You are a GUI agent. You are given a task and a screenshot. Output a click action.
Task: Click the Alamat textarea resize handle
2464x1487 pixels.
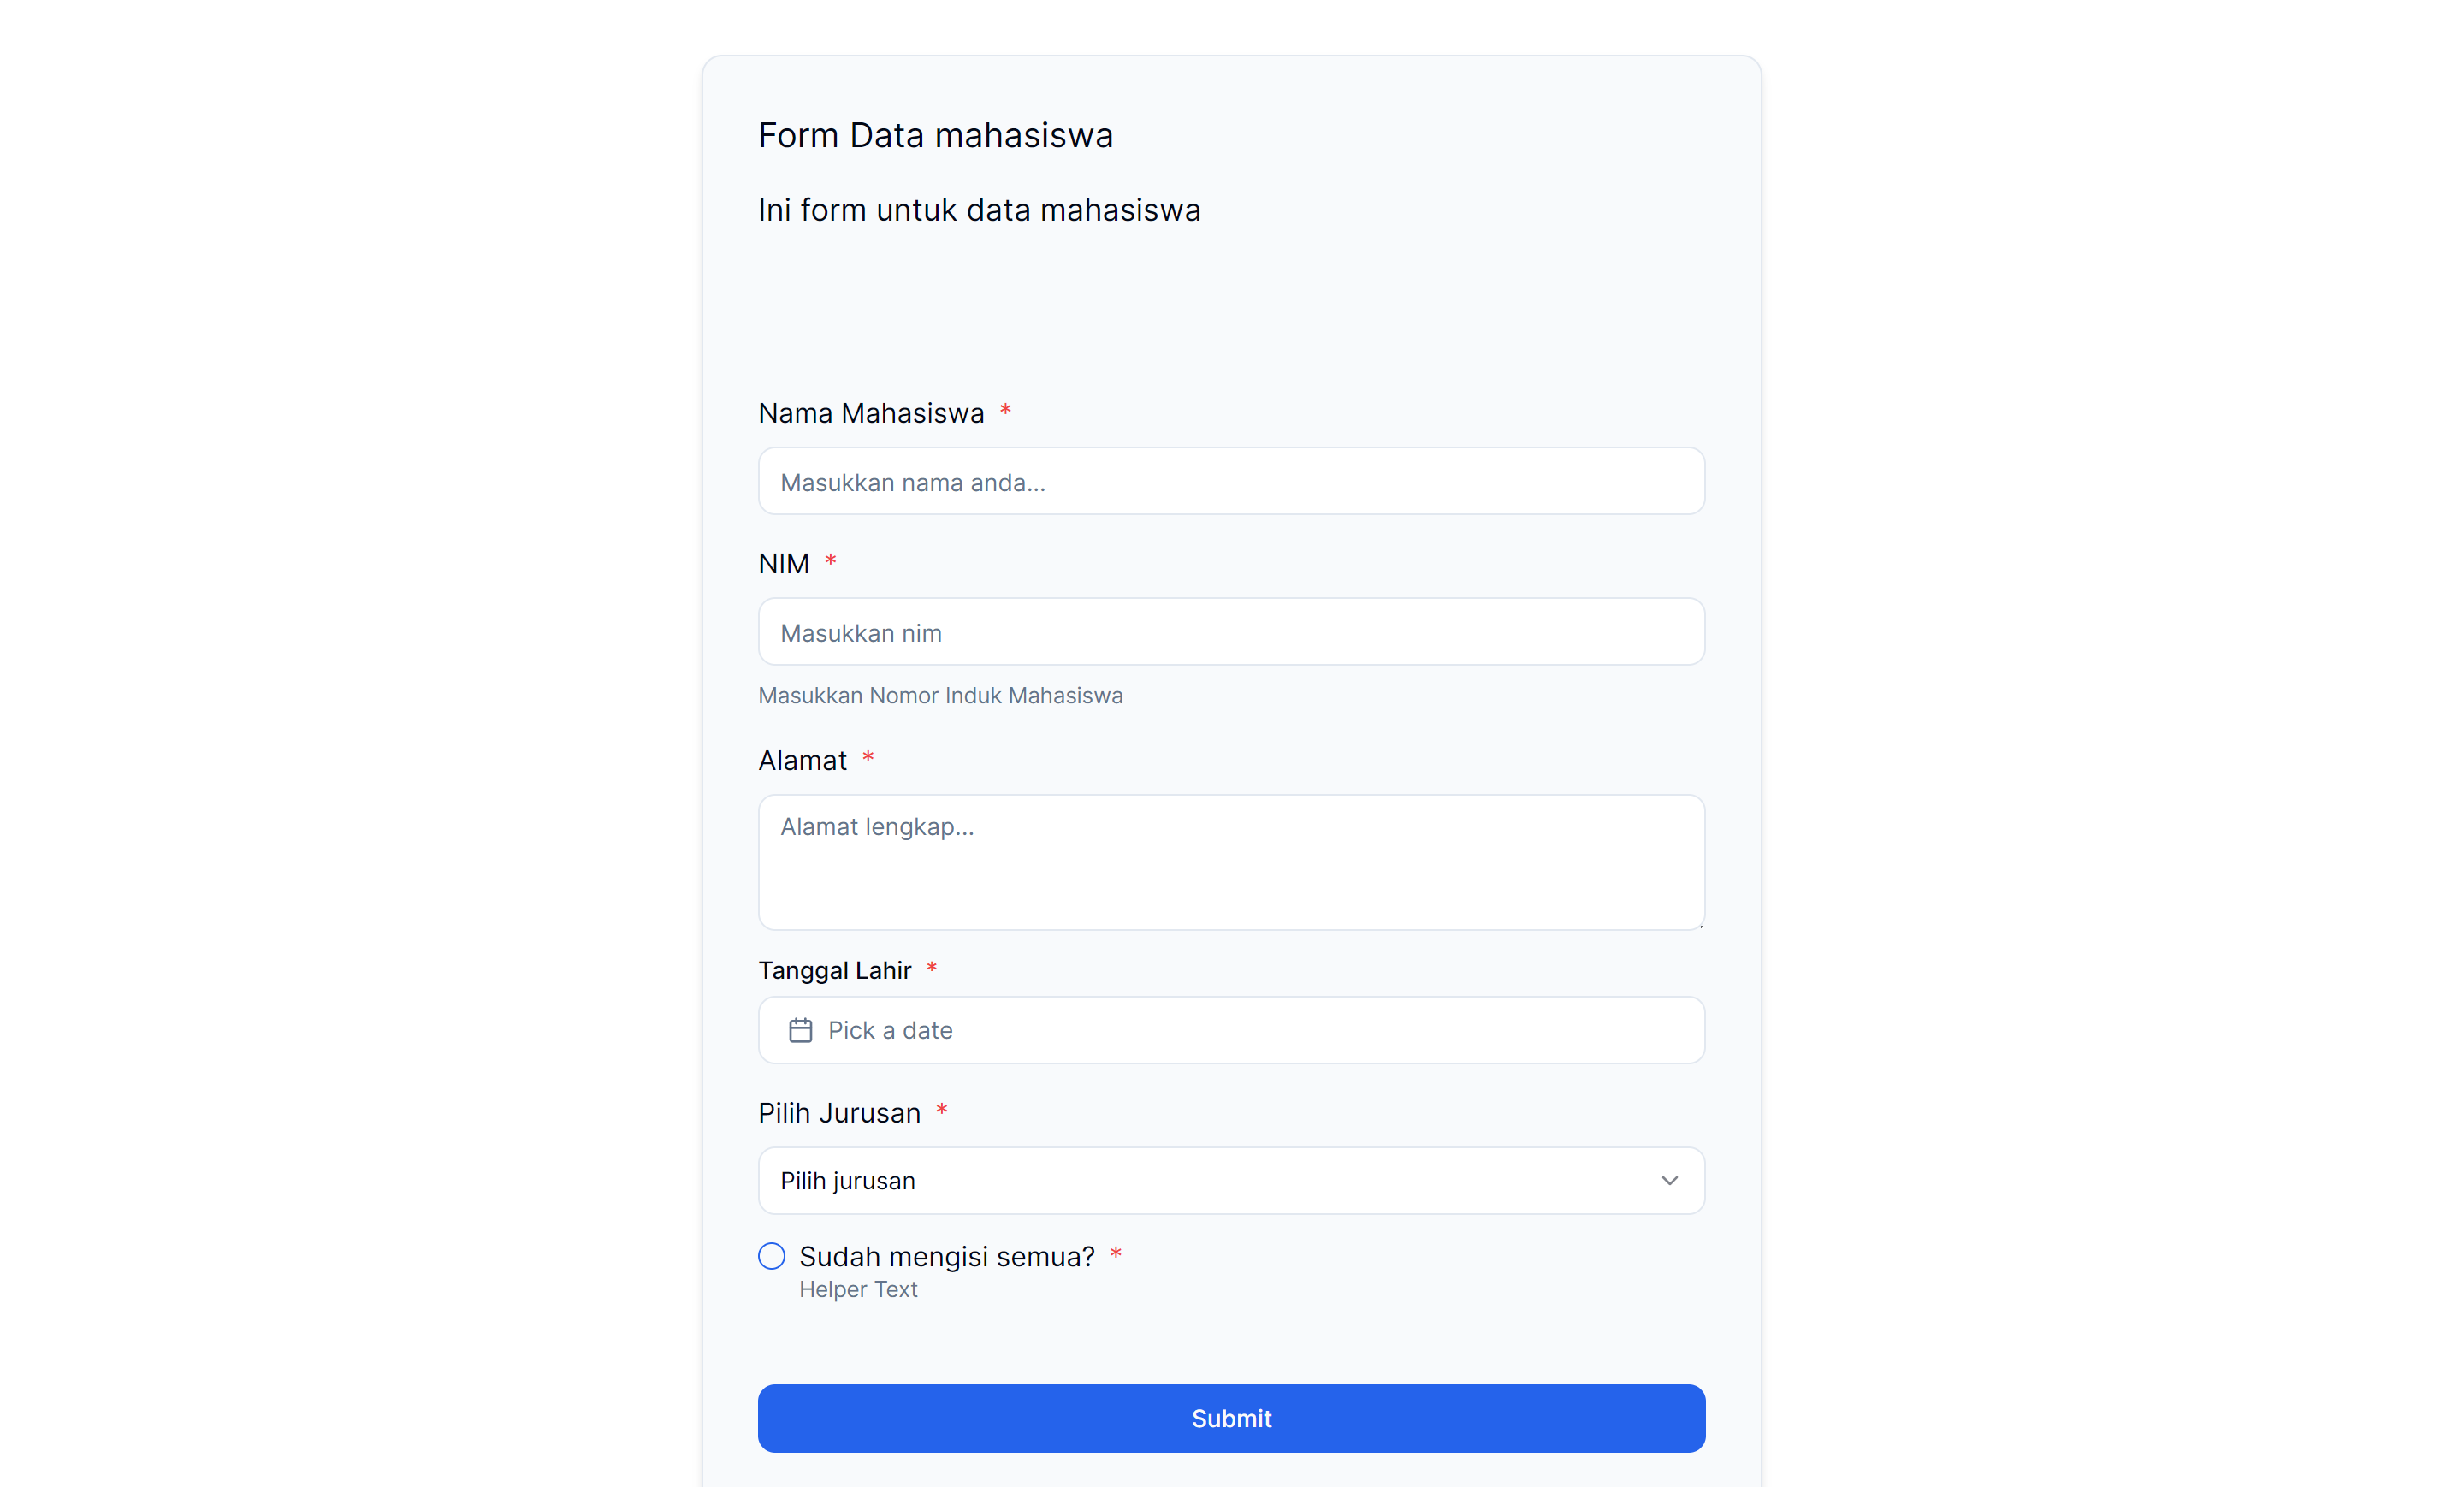(x=1699, y=924)
